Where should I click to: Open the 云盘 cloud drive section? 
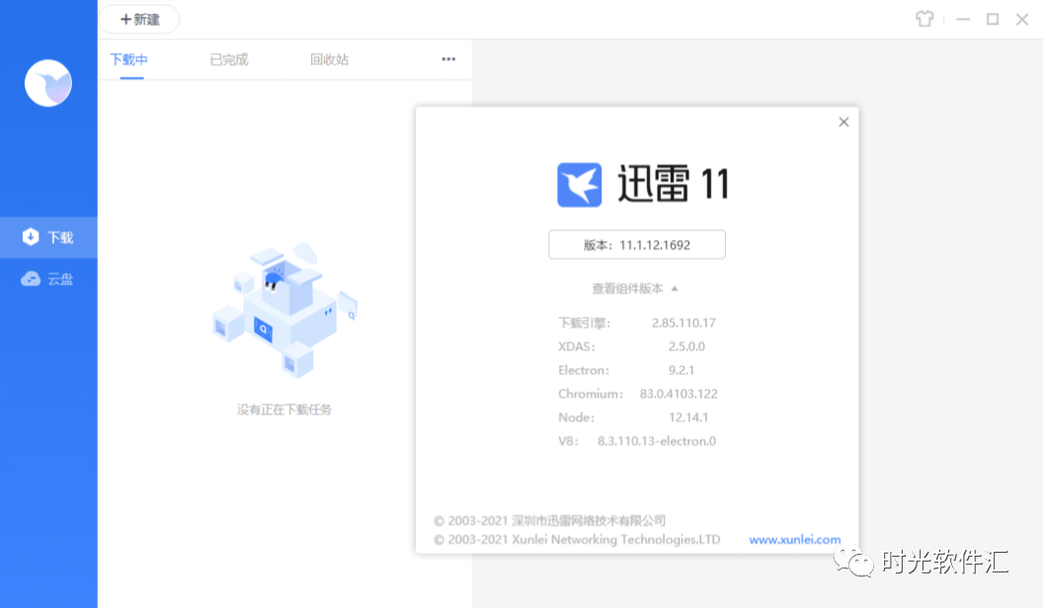point(48,279)
